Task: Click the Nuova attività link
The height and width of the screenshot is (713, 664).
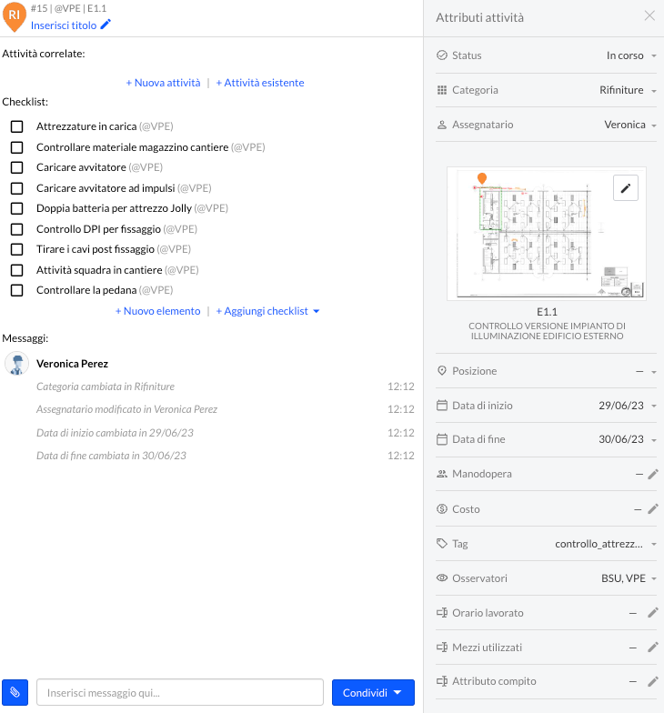Action: pos(164,83)
